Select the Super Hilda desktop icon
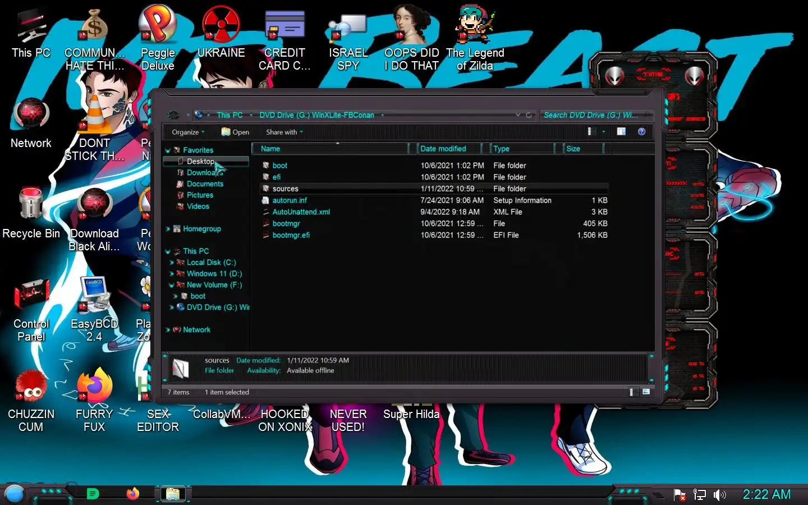 tap(411, 414)
